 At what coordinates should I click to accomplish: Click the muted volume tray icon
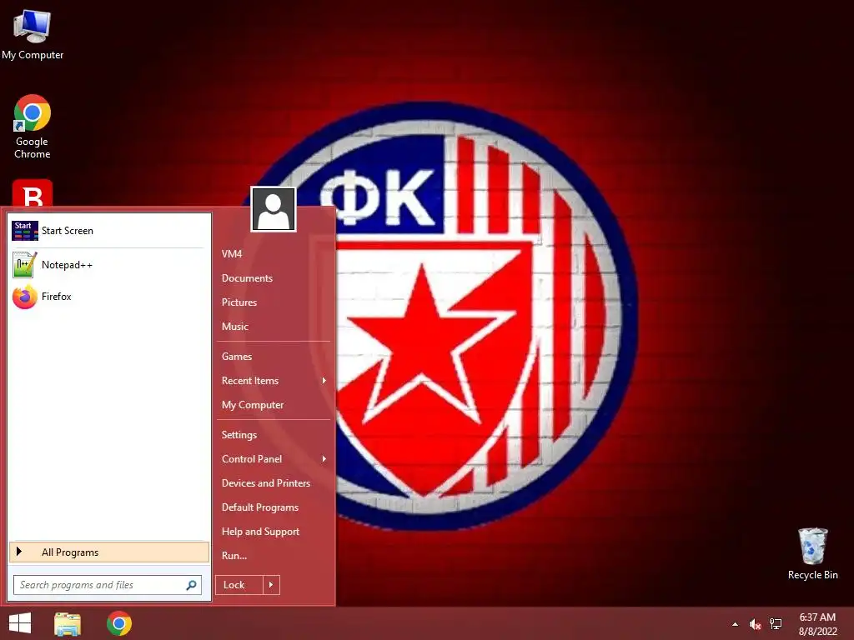coord(755,624)
